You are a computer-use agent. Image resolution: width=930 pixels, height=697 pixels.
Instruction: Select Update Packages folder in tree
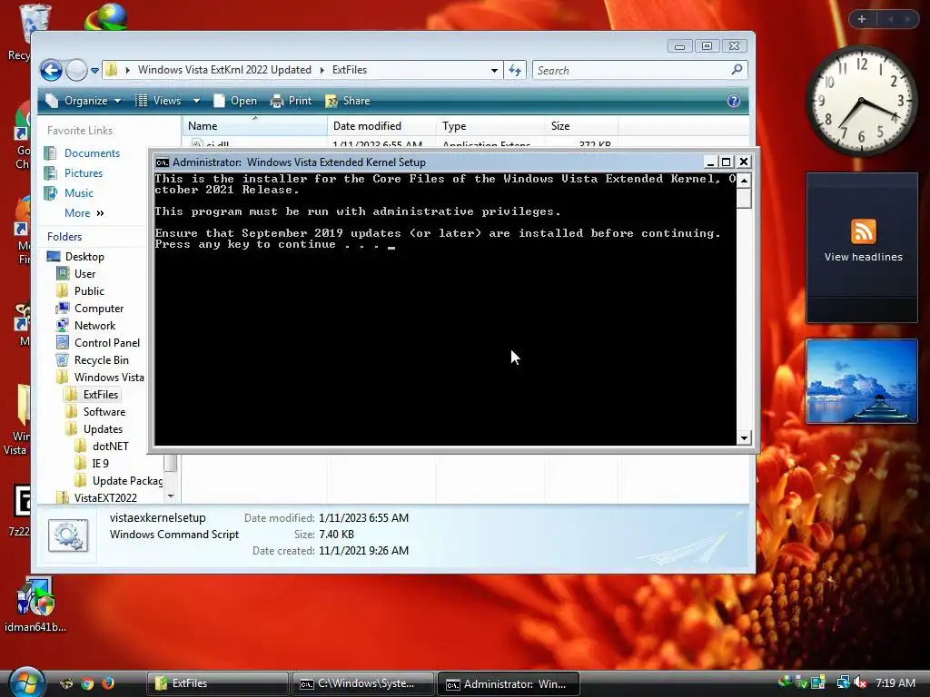click(x=127, y=481)
